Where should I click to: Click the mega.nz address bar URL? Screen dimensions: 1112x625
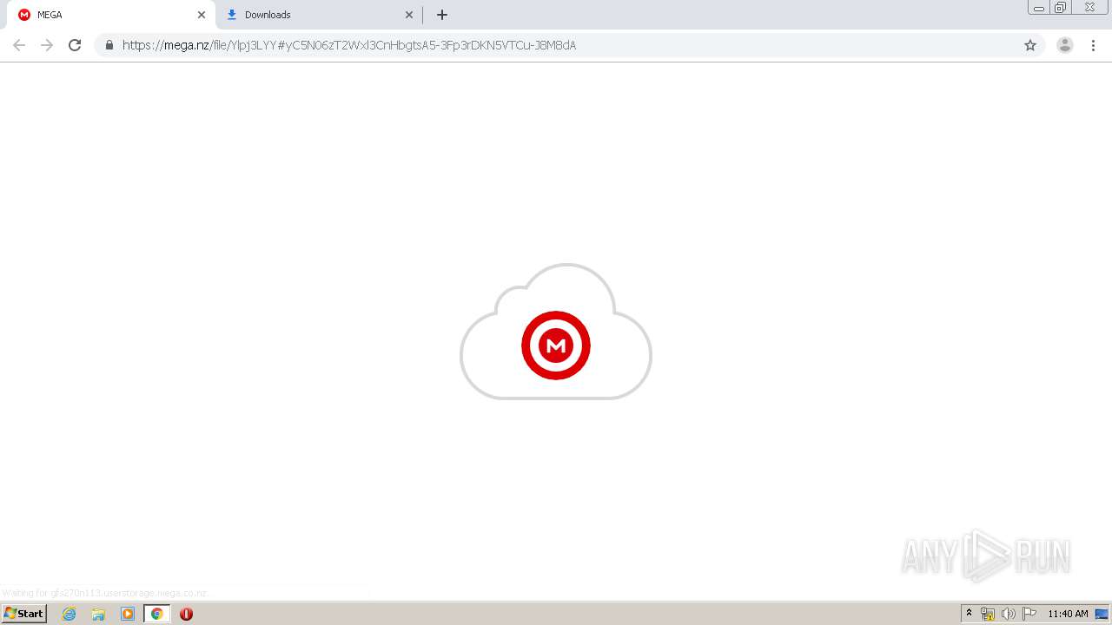point(349,45)
